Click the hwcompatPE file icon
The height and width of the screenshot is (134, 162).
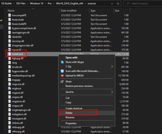tap(10, 15)
